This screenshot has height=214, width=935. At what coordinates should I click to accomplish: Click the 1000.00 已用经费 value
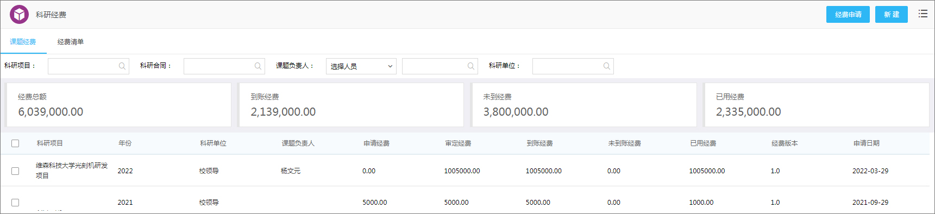[701, 202]
